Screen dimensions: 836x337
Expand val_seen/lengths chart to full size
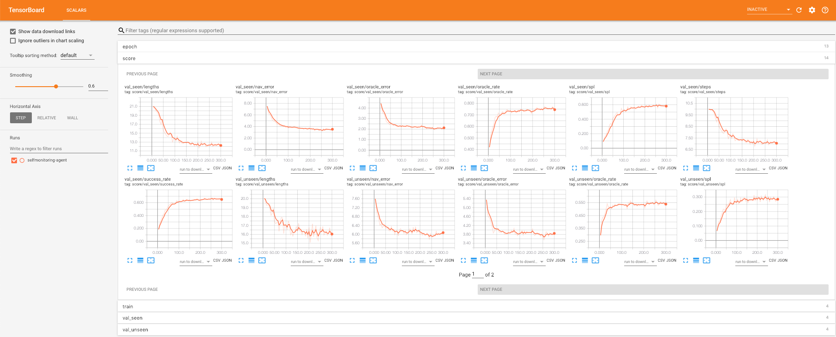[130, 168]
